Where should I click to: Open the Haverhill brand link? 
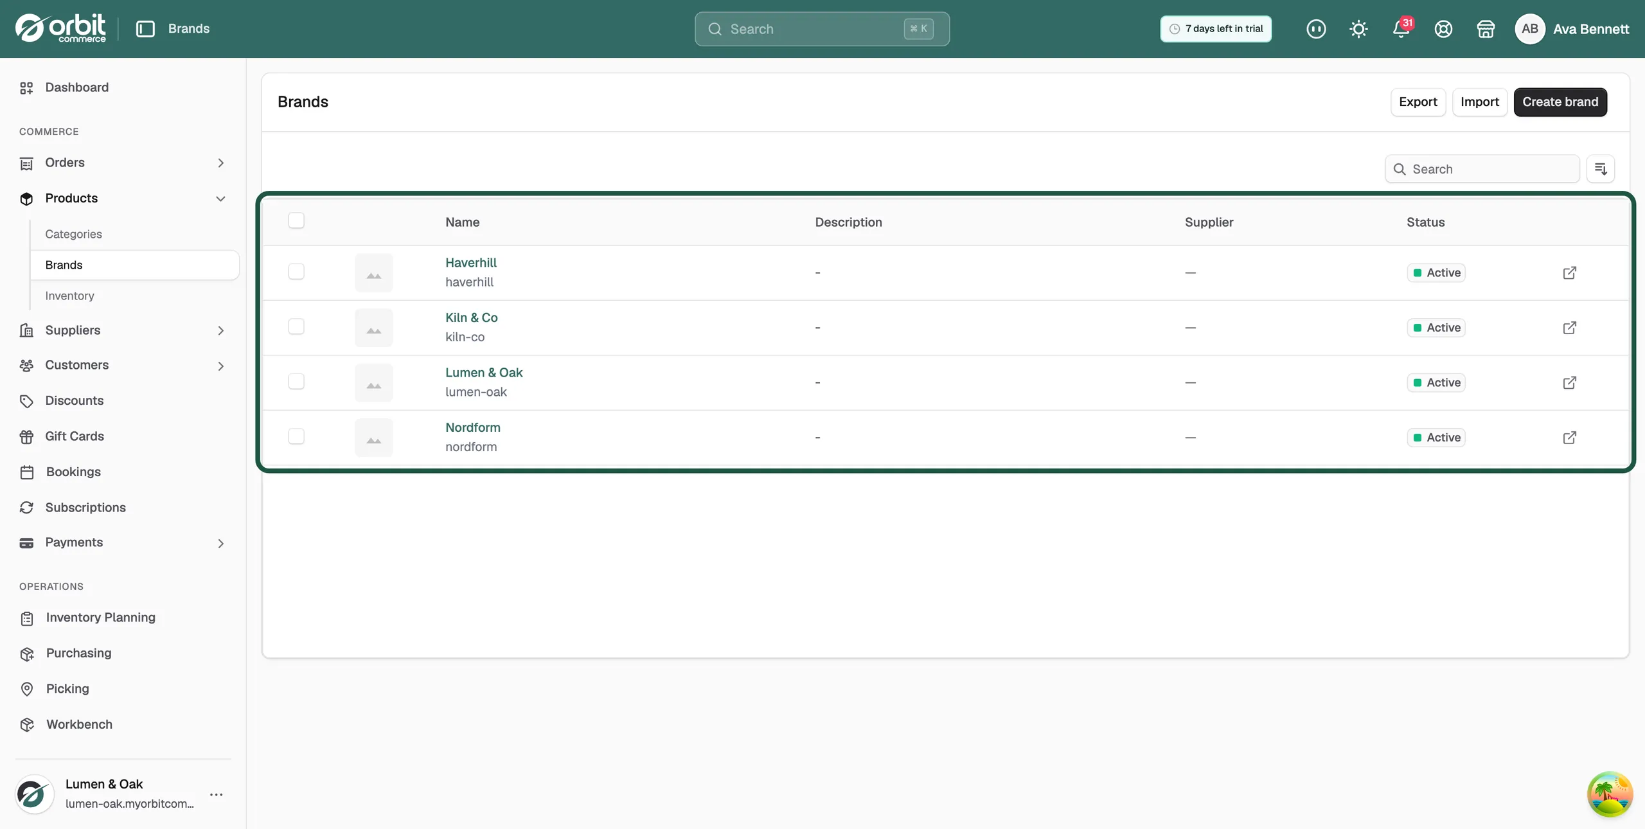click(x=471, y=263)
